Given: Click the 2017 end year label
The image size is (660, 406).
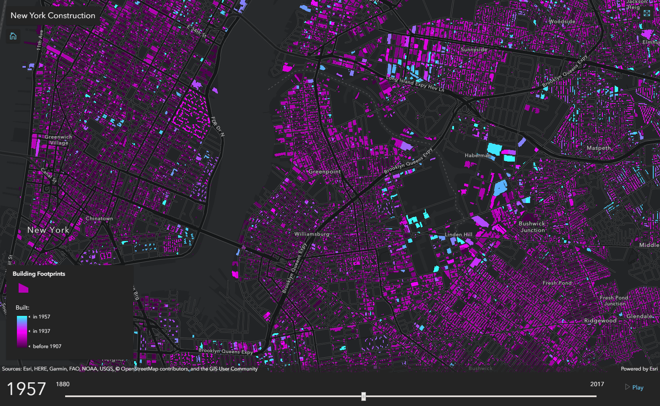Looking at the screenshot, I should point(597,384).
